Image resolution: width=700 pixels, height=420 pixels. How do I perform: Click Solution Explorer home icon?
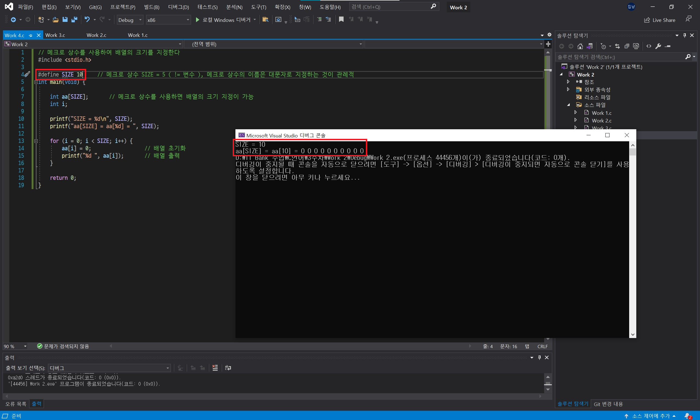[580, 46]
